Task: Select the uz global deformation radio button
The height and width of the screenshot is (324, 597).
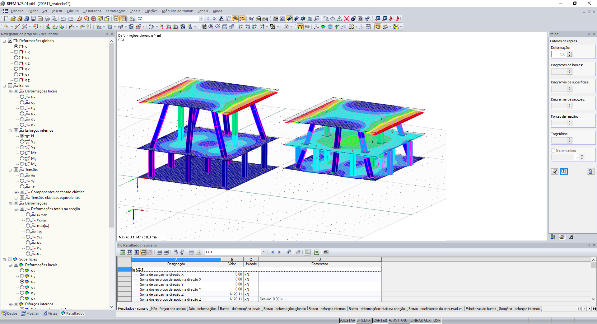Action: click(x=16, y=63)
